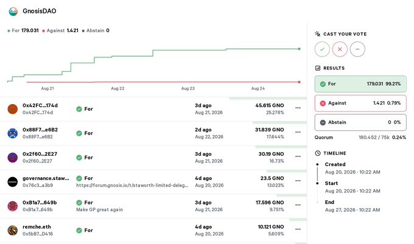This screenshot has width=414, height=244.
Task: Click the 23.5 GNO voting power value
Action: click(x=272, y=178)
